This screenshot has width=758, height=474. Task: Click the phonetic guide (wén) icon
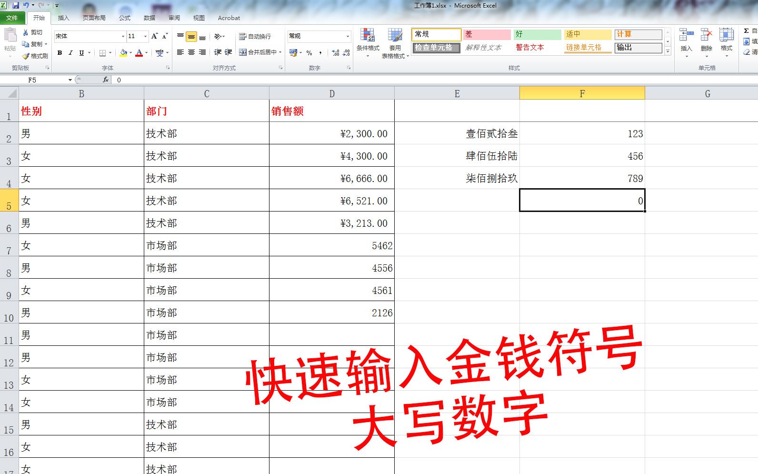160,53
